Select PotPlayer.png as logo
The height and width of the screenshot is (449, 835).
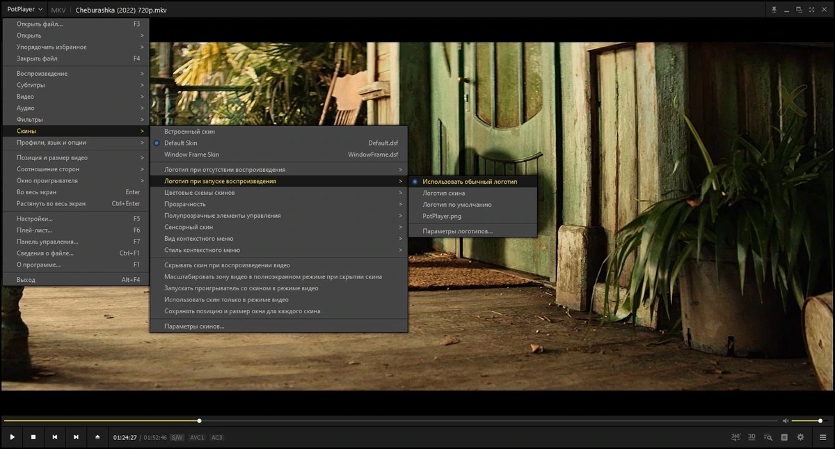(472, 216)
